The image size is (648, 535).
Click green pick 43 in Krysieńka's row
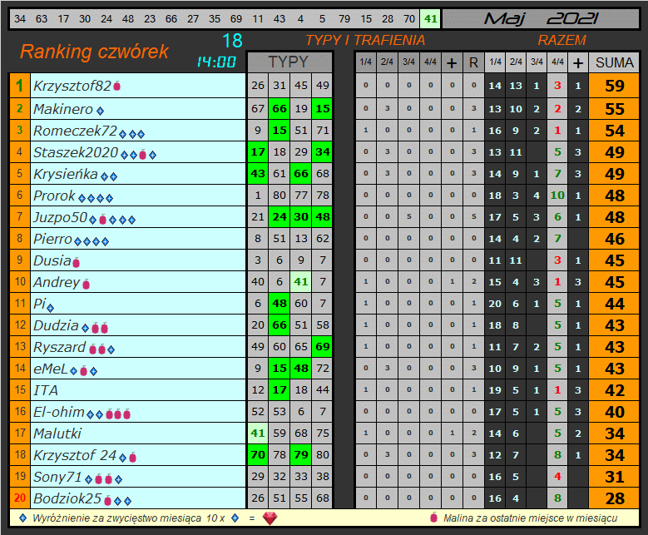point(258,174)
